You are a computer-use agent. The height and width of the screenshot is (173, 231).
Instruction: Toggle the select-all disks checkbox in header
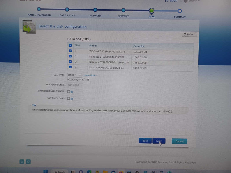point(70,46)
